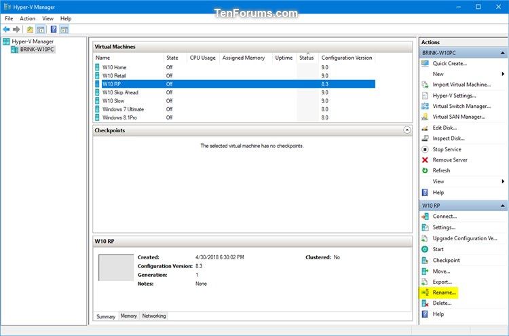Open the File menu

tap(9, 18)
